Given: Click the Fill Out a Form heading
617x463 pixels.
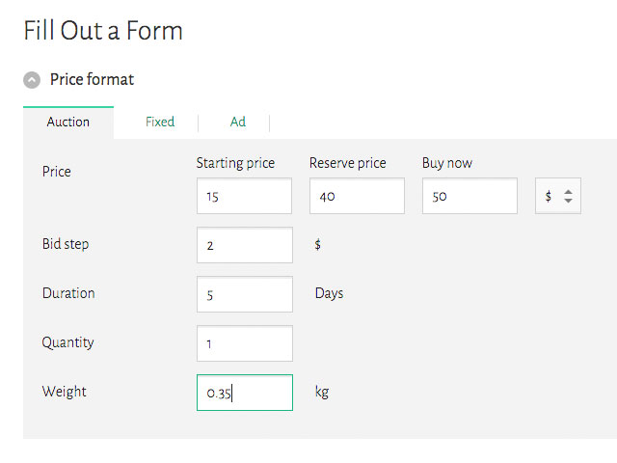Looking at the screenshot, I should point(103,31).
